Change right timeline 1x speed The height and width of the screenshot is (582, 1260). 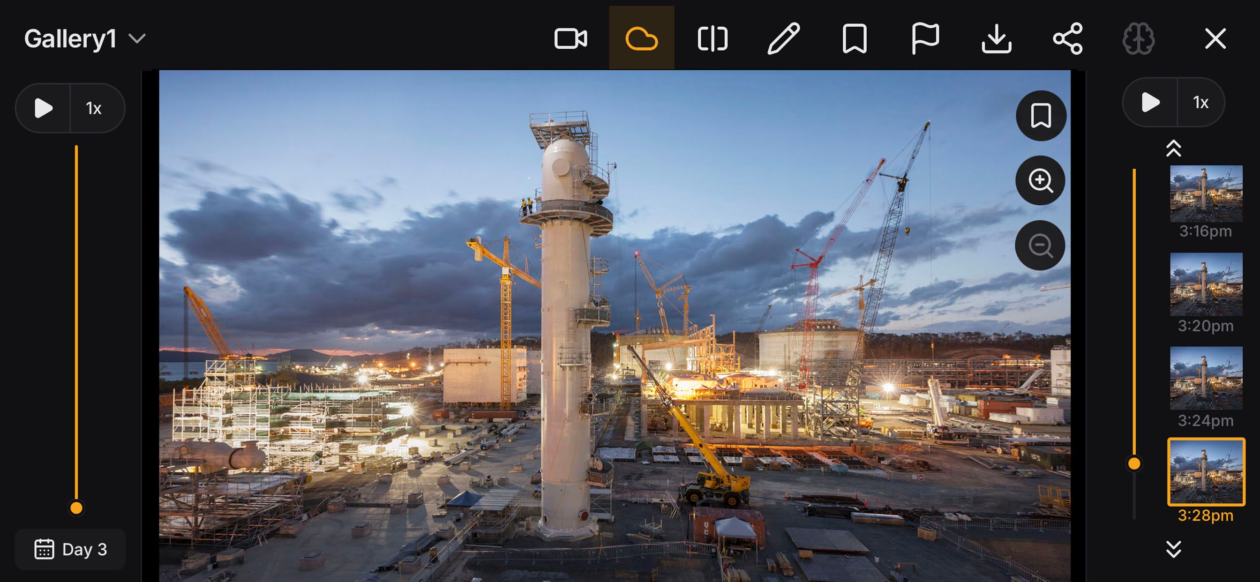1200,102
